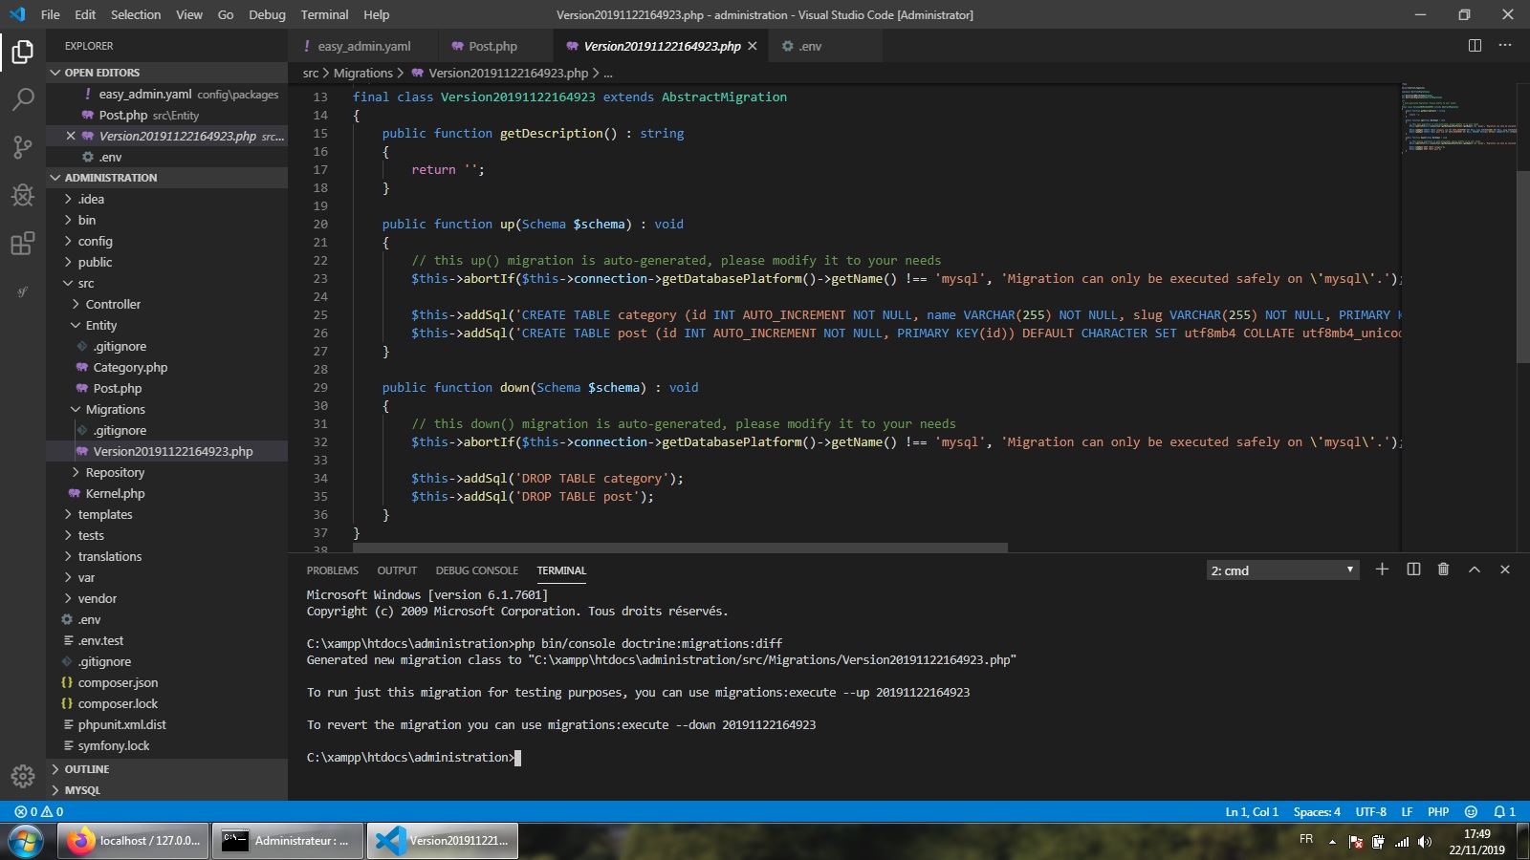Open the Extensions view

click(x=23, y=244)
